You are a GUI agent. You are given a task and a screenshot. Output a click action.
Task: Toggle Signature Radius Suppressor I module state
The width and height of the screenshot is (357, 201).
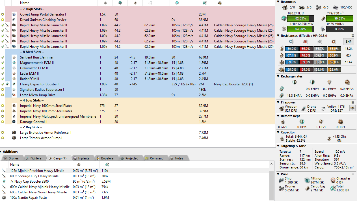click(3, 90)
